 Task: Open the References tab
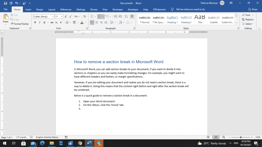click(x=66, y=9)
